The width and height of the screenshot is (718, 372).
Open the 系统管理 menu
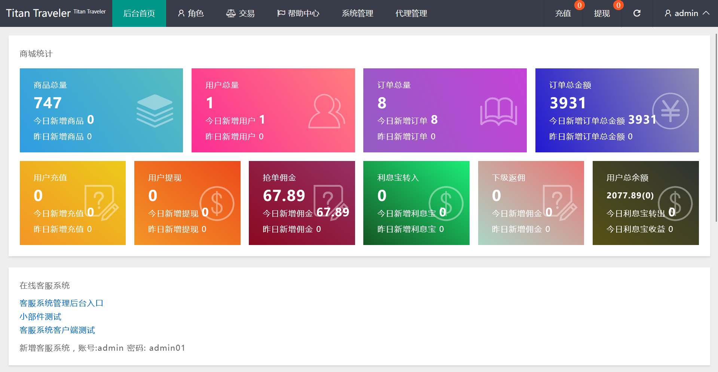[x=357, y=13]
